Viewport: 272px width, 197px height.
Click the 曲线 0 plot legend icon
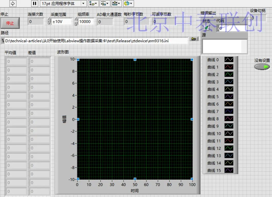click(229, 60)
